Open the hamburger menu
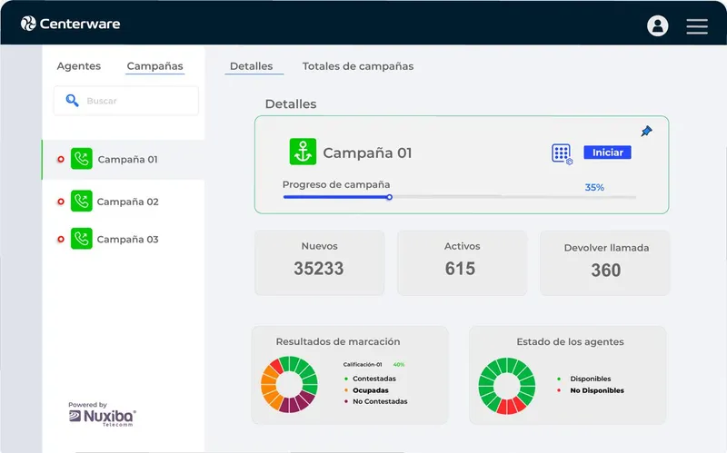 [x=697, y=26]
